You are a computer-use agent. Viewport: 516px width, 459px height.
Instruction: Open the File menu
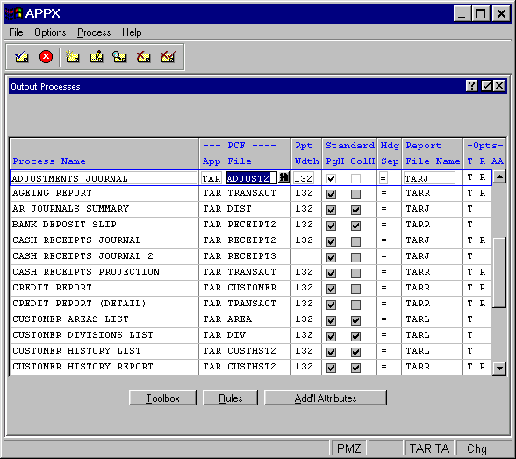pyautogui.click(x=16, y=32)
